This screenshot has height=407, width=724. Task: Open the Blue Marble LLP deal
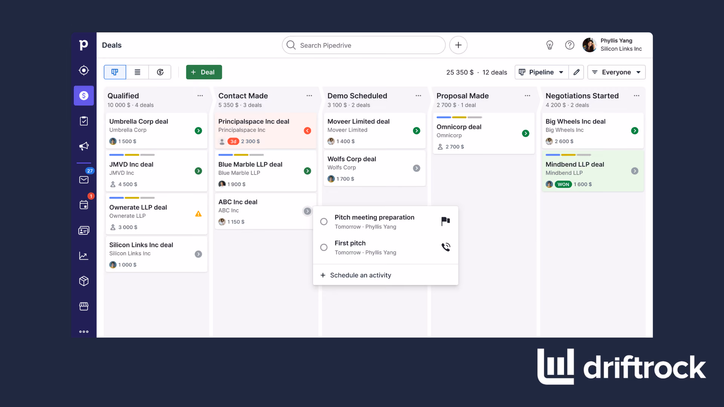(265, 171)
